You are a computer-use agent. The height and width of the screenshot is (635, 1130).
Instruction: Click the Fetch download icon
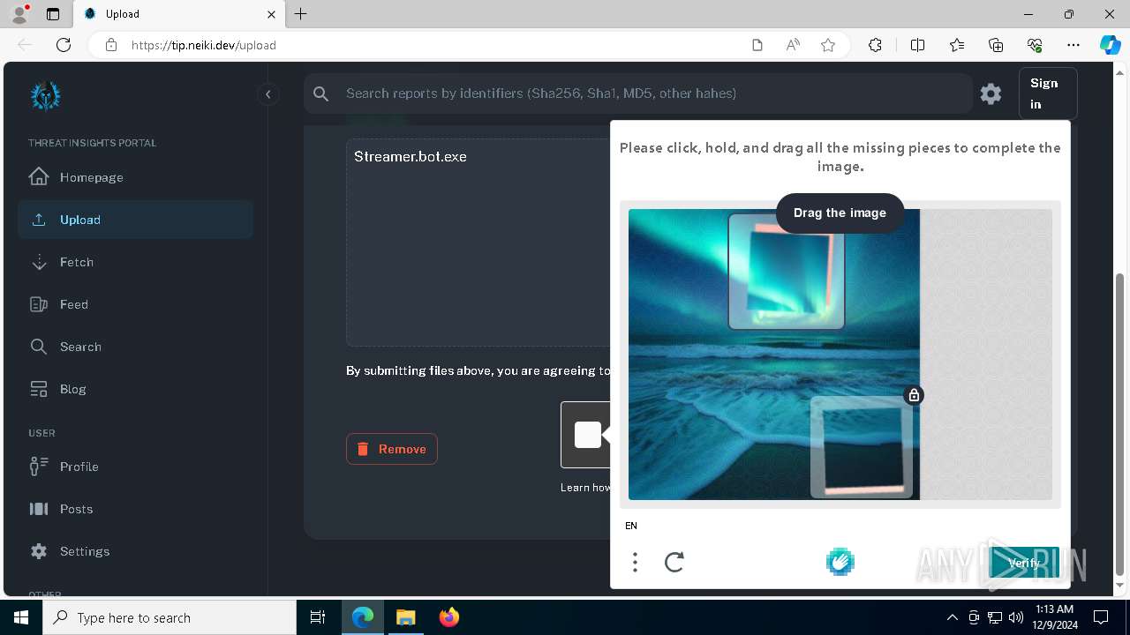(39, 262)
